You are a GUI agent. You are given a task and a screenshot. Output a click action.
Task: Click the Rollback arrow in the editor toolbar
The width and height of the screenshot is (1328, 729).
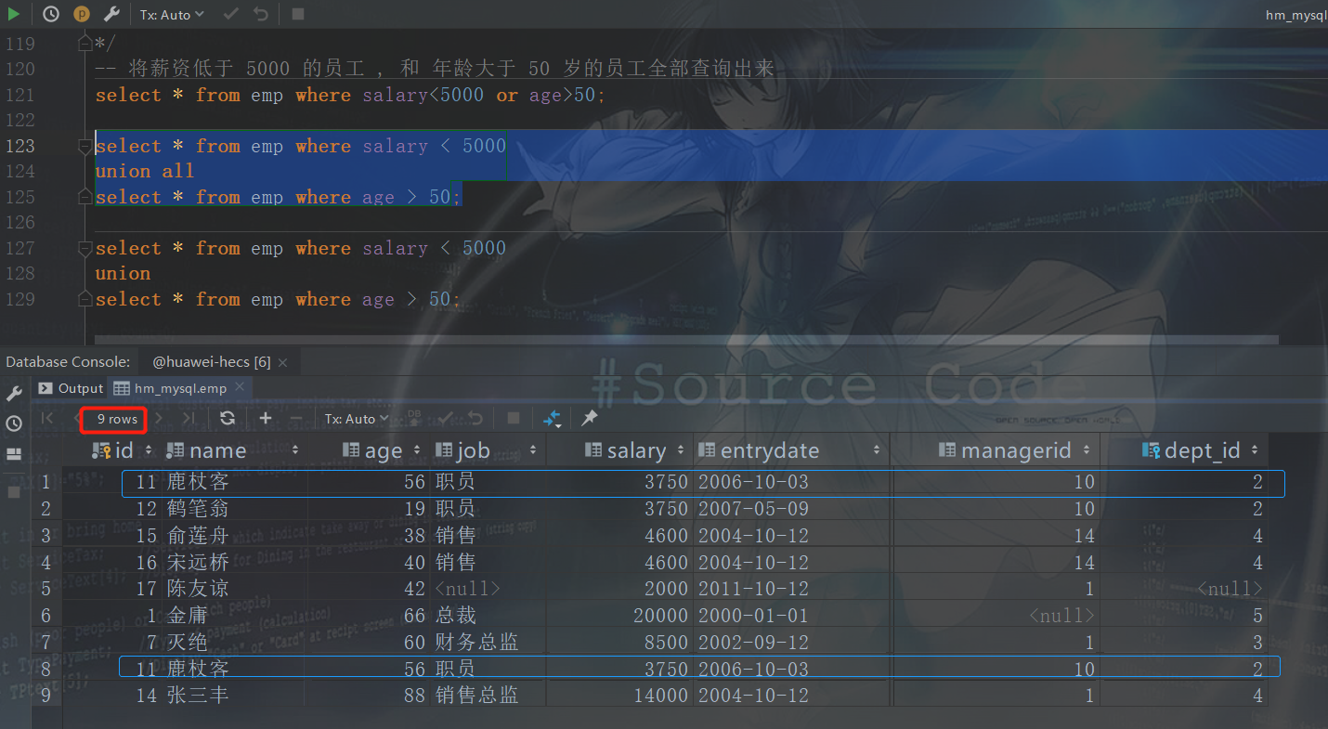261,14
